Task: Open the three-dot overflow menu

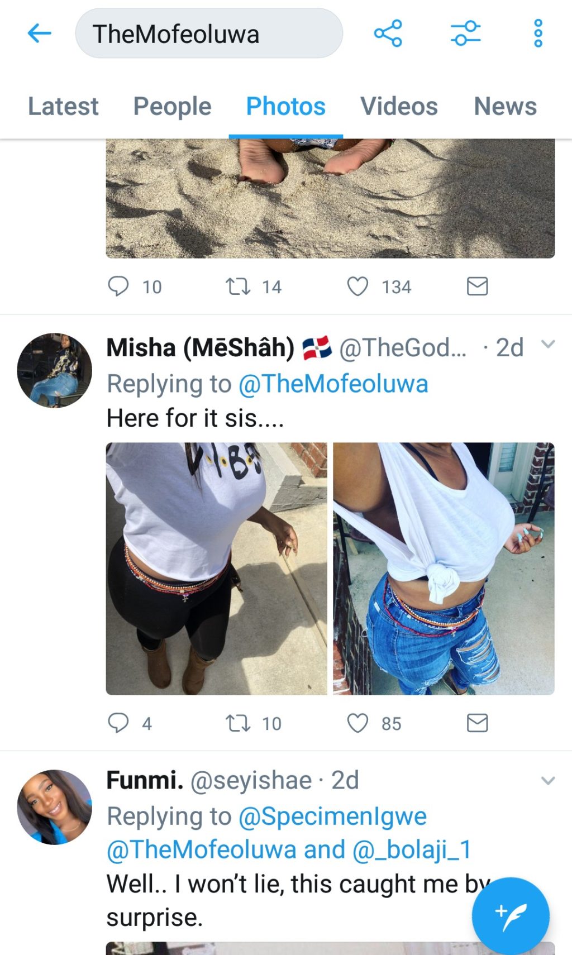Action: tap(538, 34)
